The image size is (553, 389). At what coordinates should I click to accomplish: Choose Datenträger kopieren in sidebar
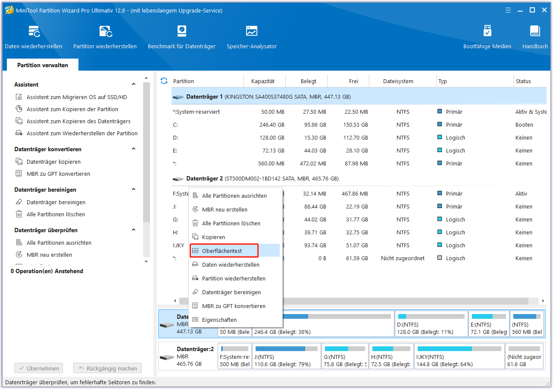(x=53, y=162)
